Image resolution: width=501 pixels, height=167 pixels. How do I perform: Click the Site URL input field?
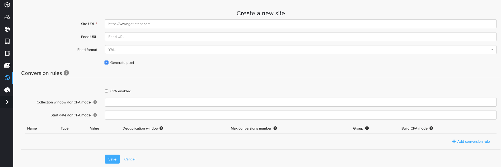coord(300,24)
